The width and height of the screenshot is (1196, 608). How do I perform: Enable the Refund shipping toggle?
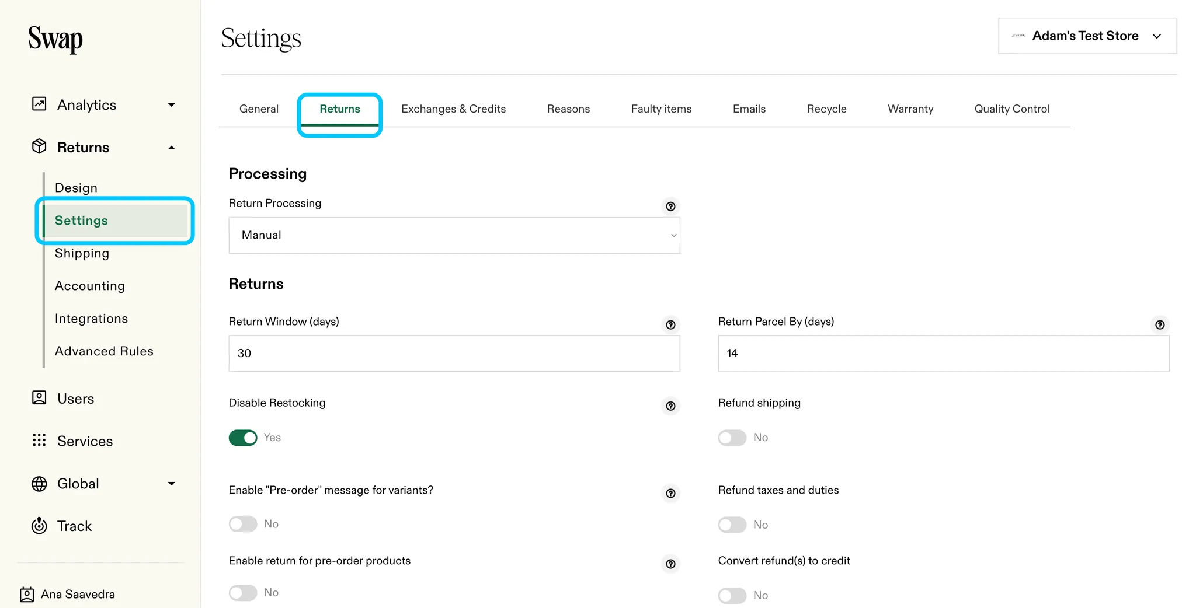732,438
